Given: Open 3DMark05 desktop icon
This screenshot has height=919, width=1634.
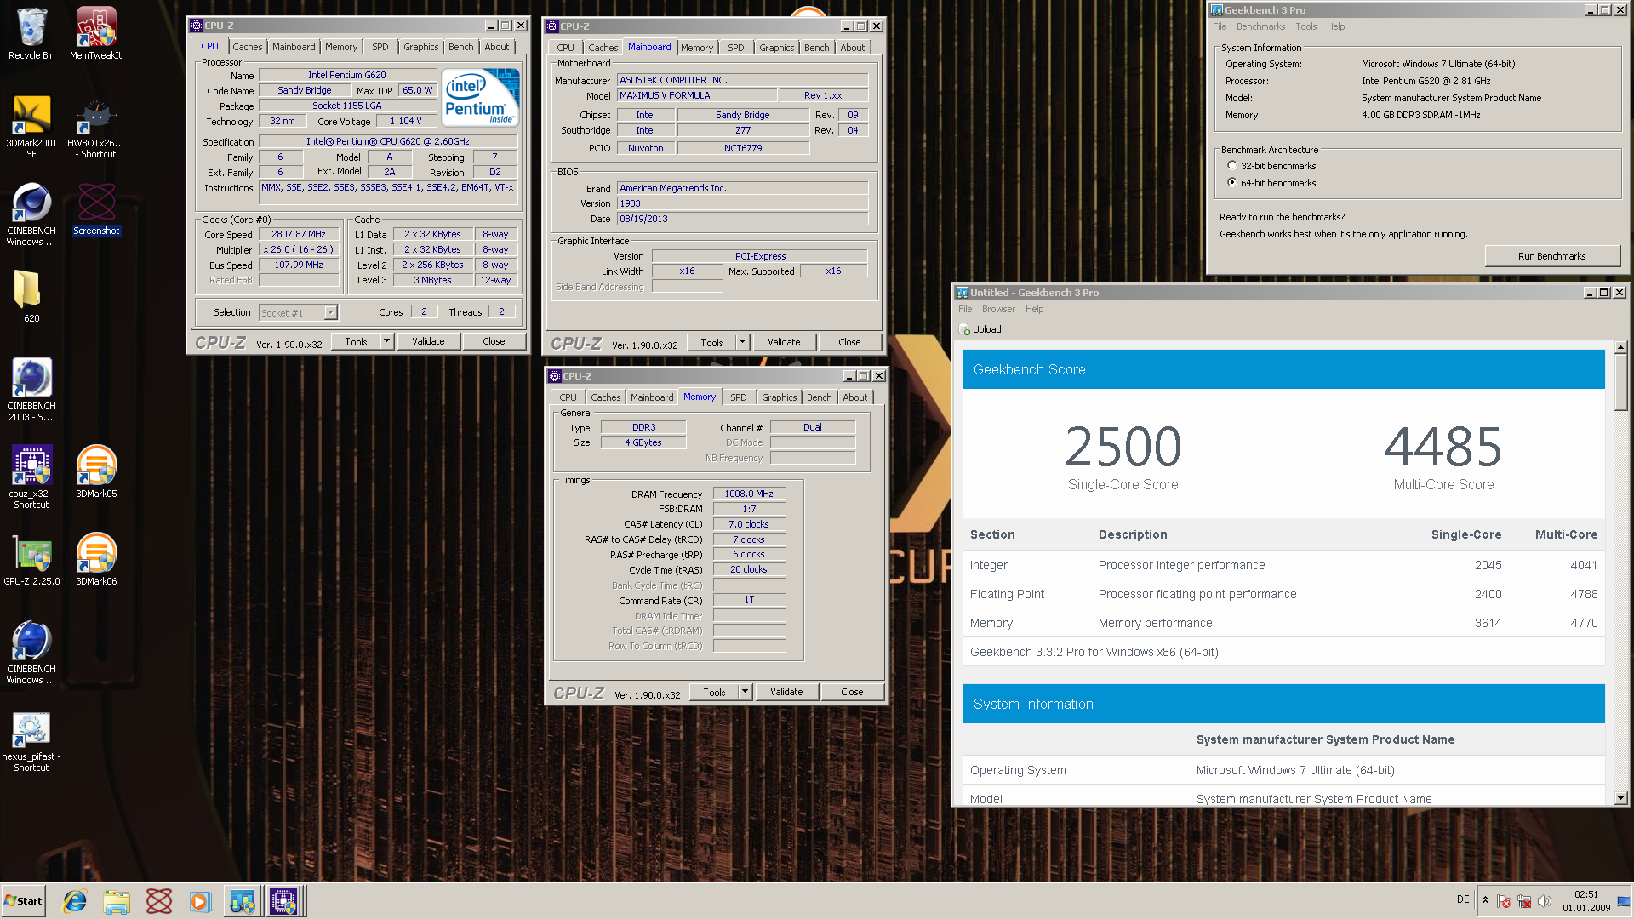Looking at the screenshot, I should click(x=96, y=471).
